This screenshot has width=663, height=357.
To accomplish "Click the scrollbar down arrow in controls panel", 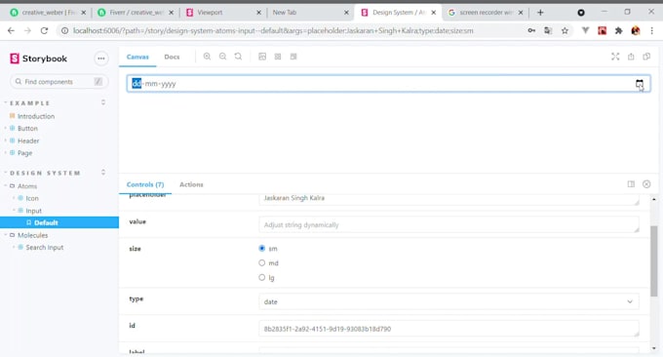I will point(654,348).
